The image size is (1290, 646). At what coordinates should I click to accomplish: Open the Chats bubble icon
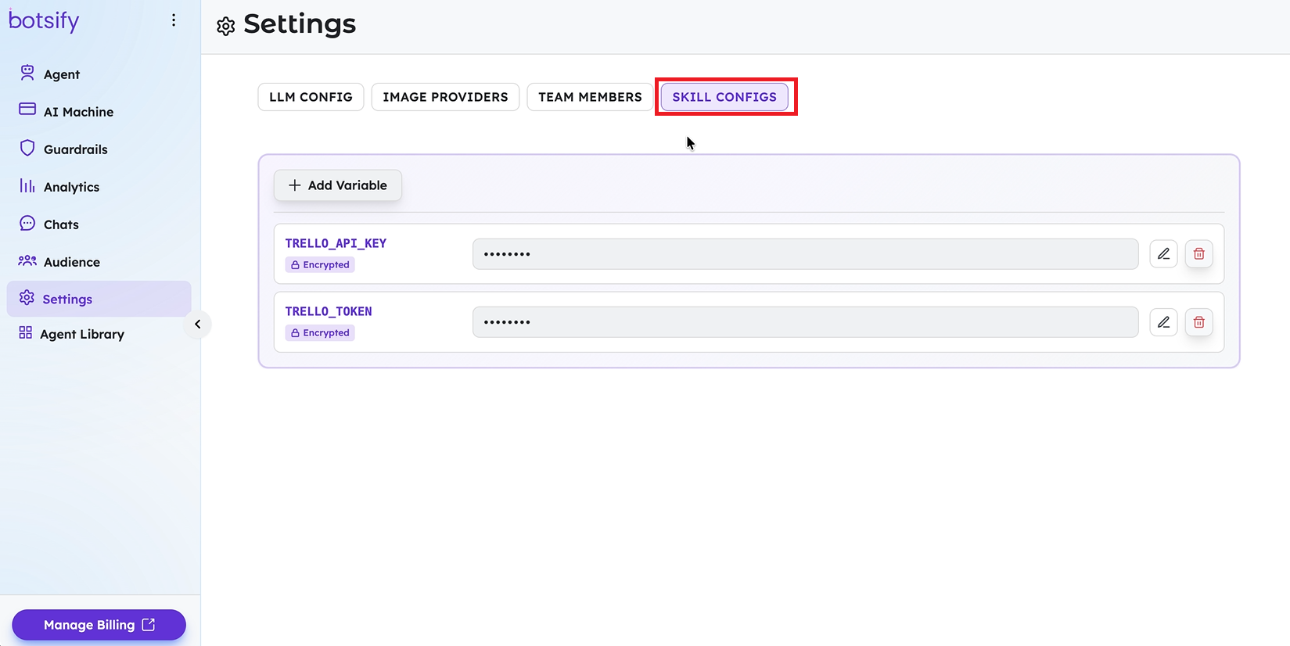coord(27,223)
